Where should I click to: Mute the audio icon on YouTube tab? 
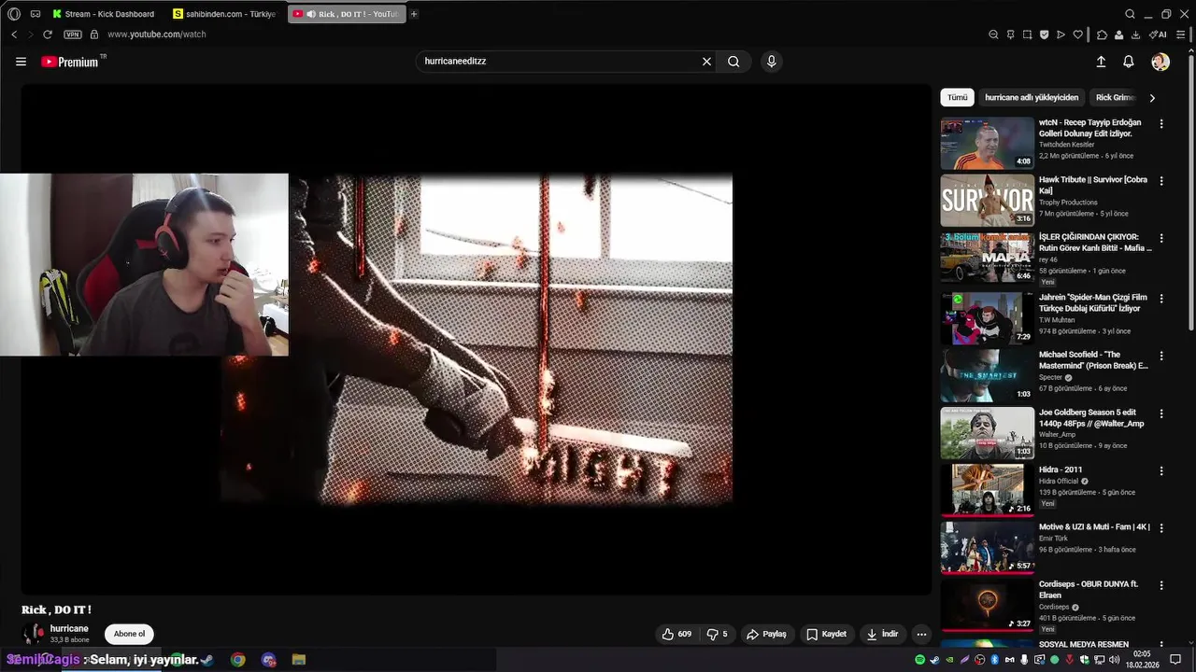(x=311, y=14)
